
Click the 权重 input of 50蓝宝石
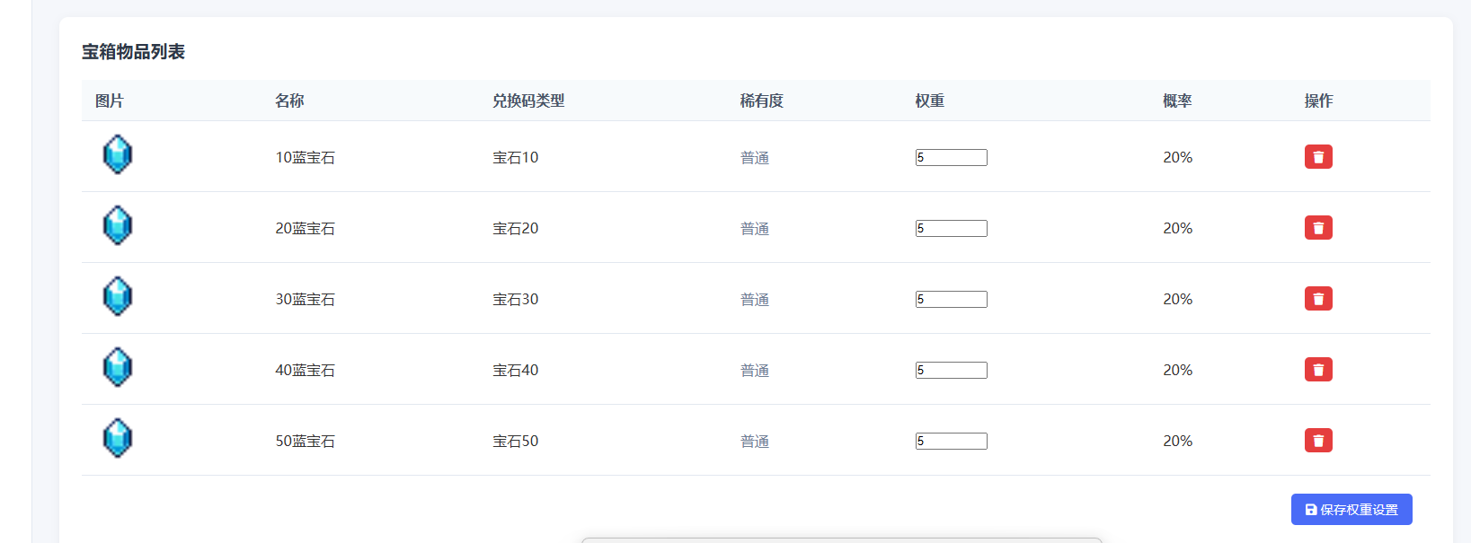pyautogui.click(x=952, y=441)
